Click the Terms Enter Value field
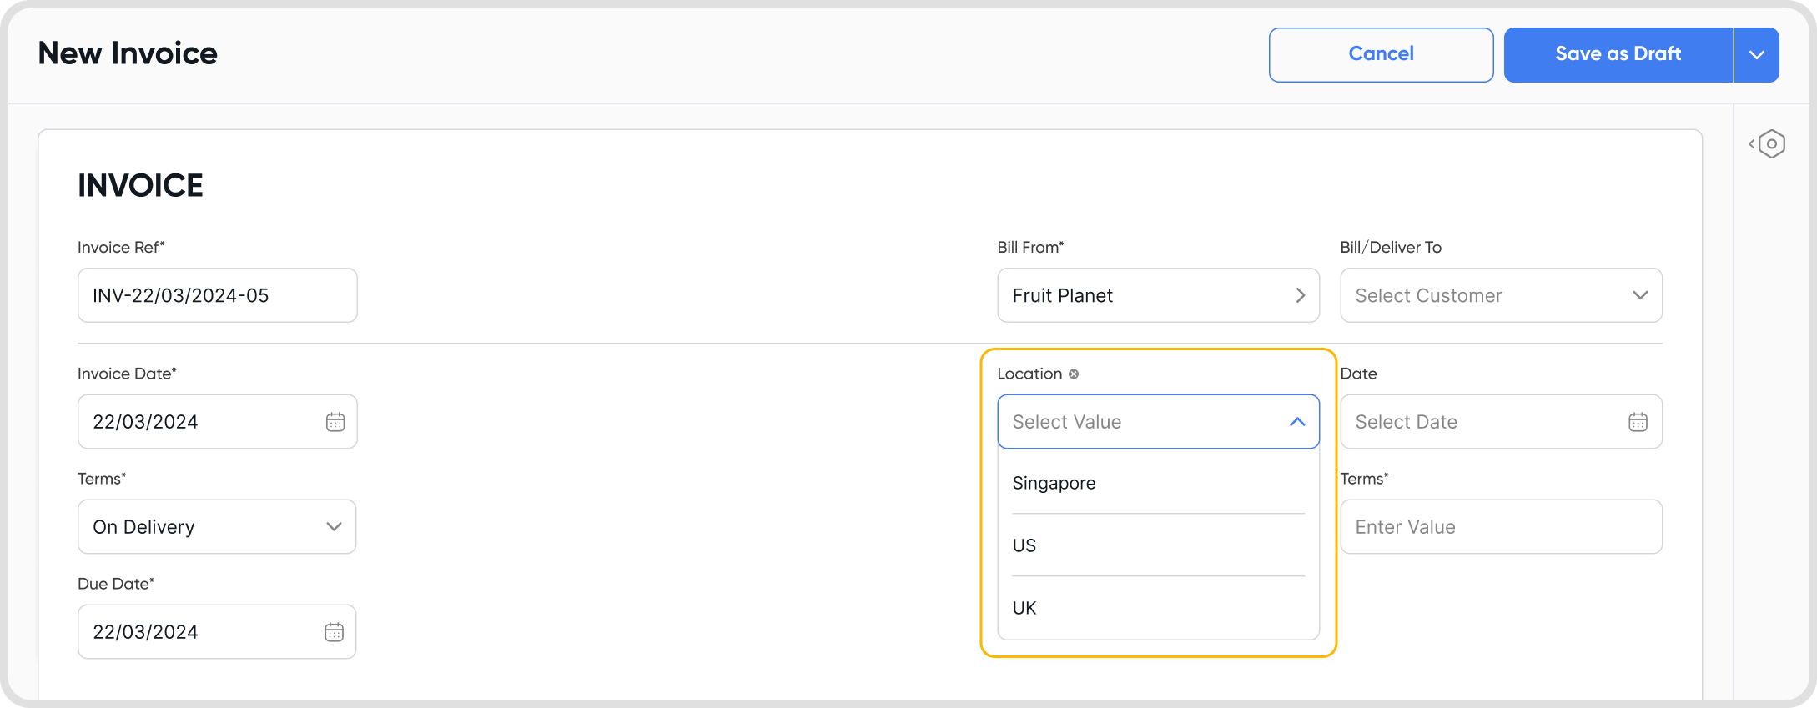Viewport: 1817px width, 708px height. [x=1500, y=527]
